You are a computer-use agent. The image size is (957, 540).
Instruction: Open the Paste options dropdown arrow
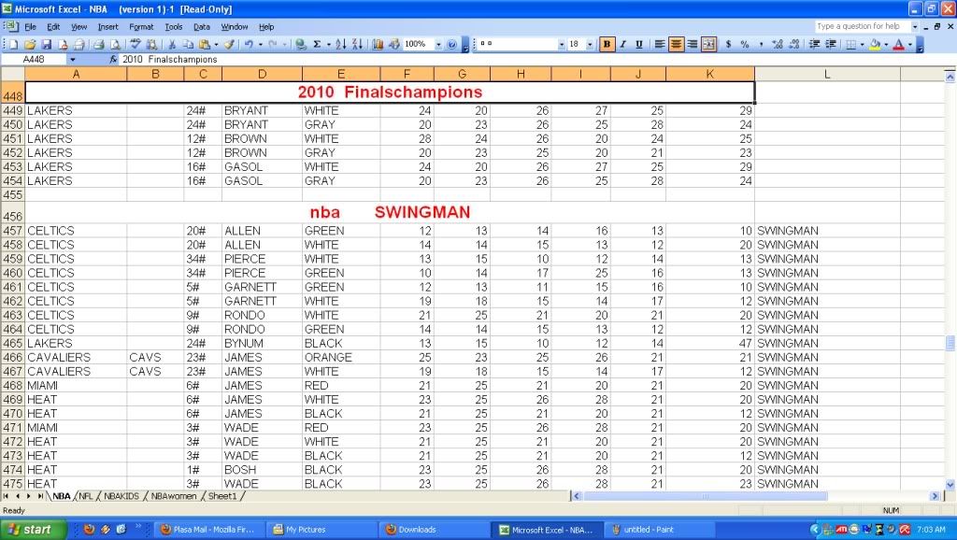click(x=216, y=45)
